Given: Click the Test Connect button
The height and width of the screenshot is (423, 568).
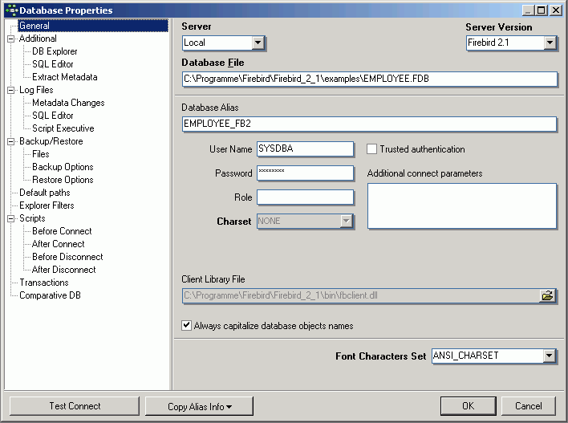Looking at the screenshot, I should pyautogui.click(x=75, y=406).
